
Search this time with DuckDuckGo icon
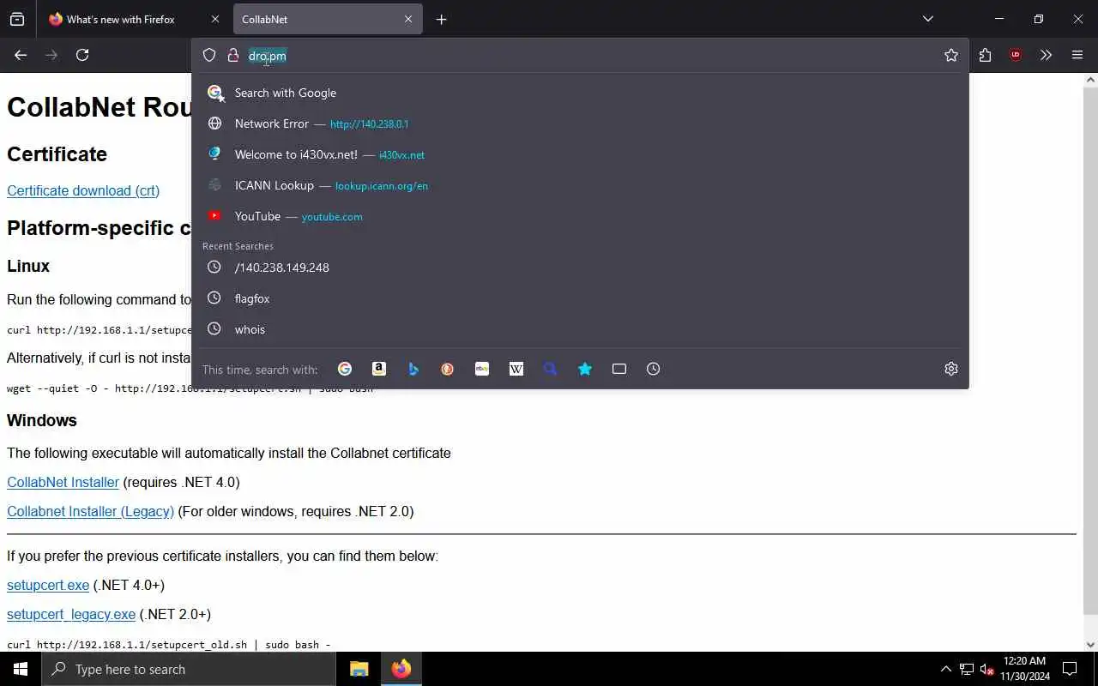(448, 369)
